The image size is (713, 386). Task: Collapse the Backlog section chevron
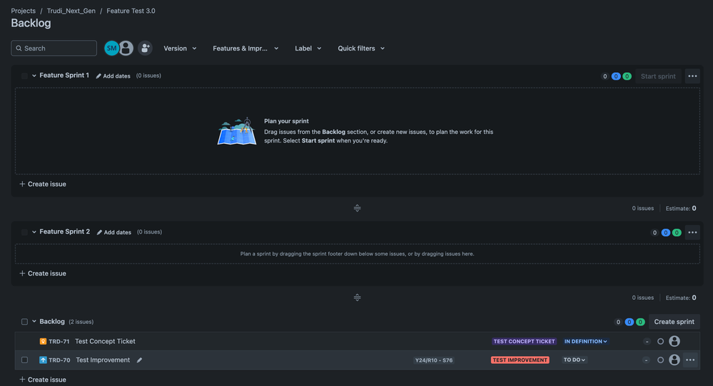34,322
